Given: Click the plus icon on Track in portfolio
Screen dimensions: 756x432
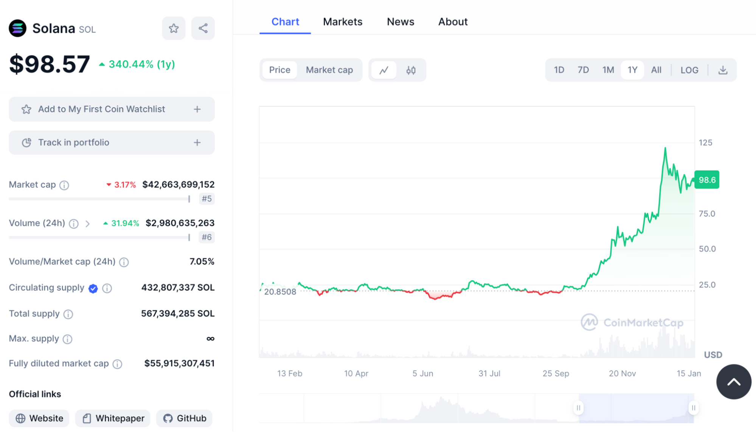Looking at the screenshot, I should click(197, 142).
